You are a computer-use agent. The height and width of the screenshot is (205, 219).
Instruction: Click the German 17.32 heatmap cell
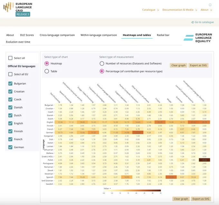pos(93,133)
